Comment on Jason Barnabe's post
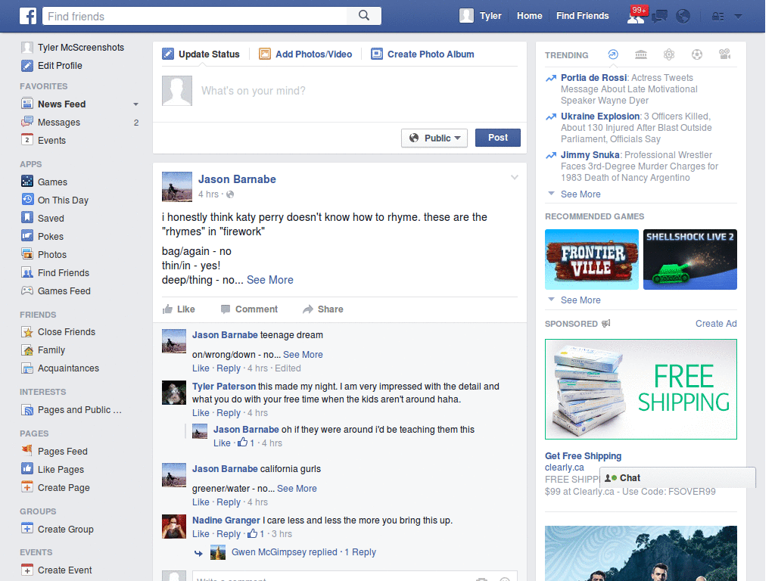The width and height of the screenshot is (775, 581). [249, 309]
